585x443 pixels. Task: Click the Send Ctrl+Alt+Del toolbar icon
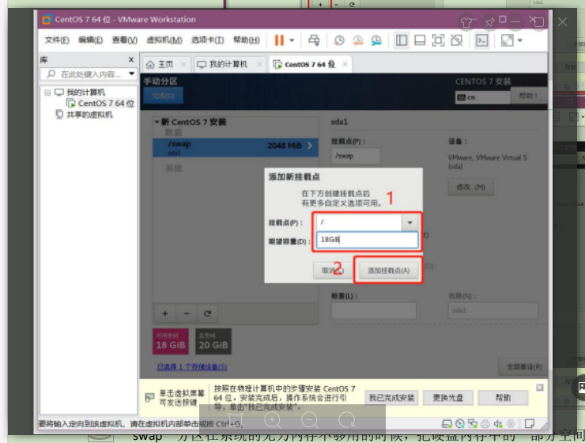coord(314,40)
